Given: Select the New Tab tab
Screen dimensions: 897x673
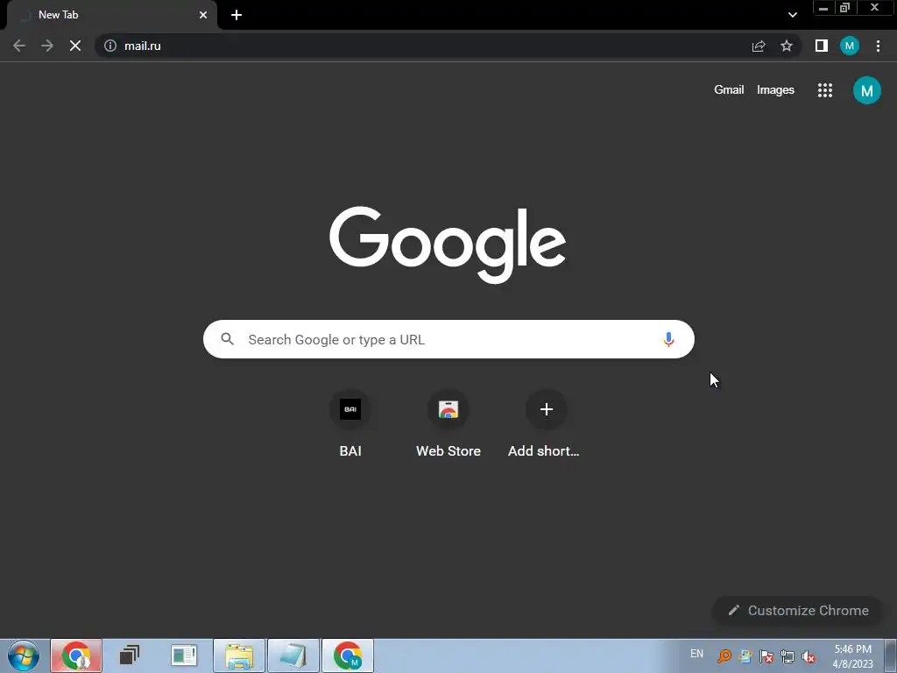Looking at the screenshot, I should [111, 15].
